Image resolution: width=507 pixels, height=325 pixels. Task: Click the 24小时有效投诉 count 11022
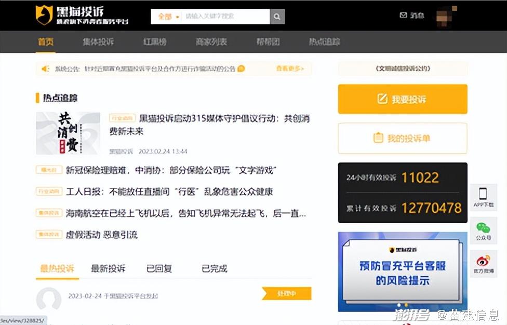pos(420,178)
